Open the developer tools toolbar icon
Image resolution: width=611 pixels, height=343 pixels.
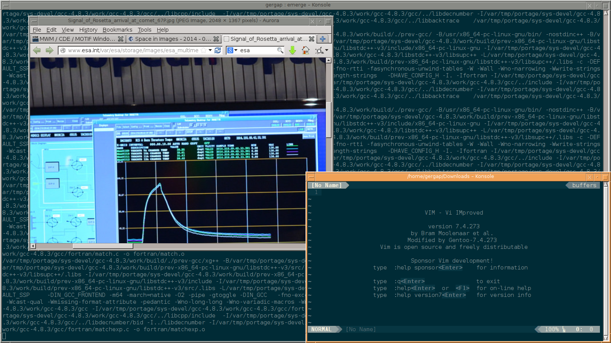point(319,50)
